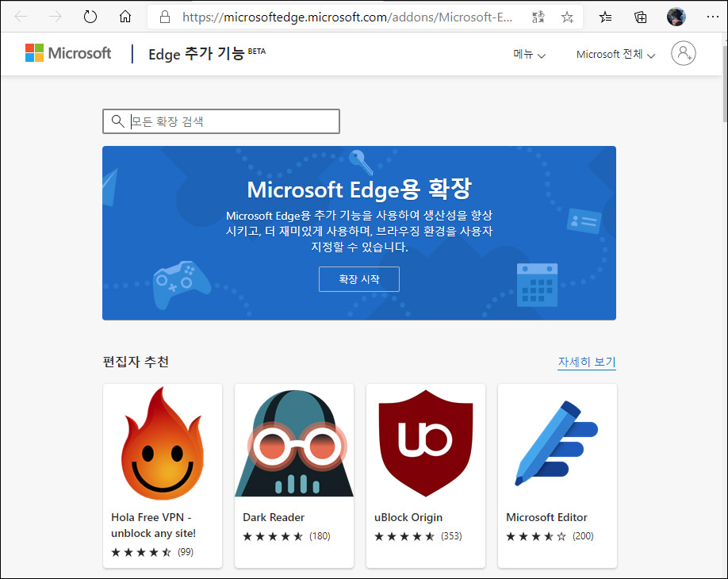Screen dimensions: 728x579
Task: Click the 편집자 추천 heading
Action: pos(136,362)
